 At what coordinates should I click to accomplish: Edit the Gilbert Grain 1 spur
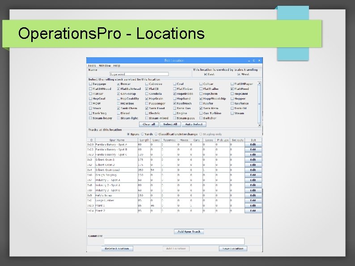click(253, 160)
